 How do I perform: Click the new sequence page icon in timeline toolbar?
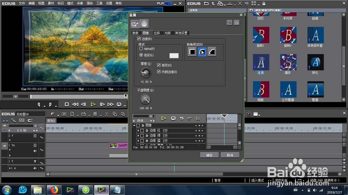72,114
